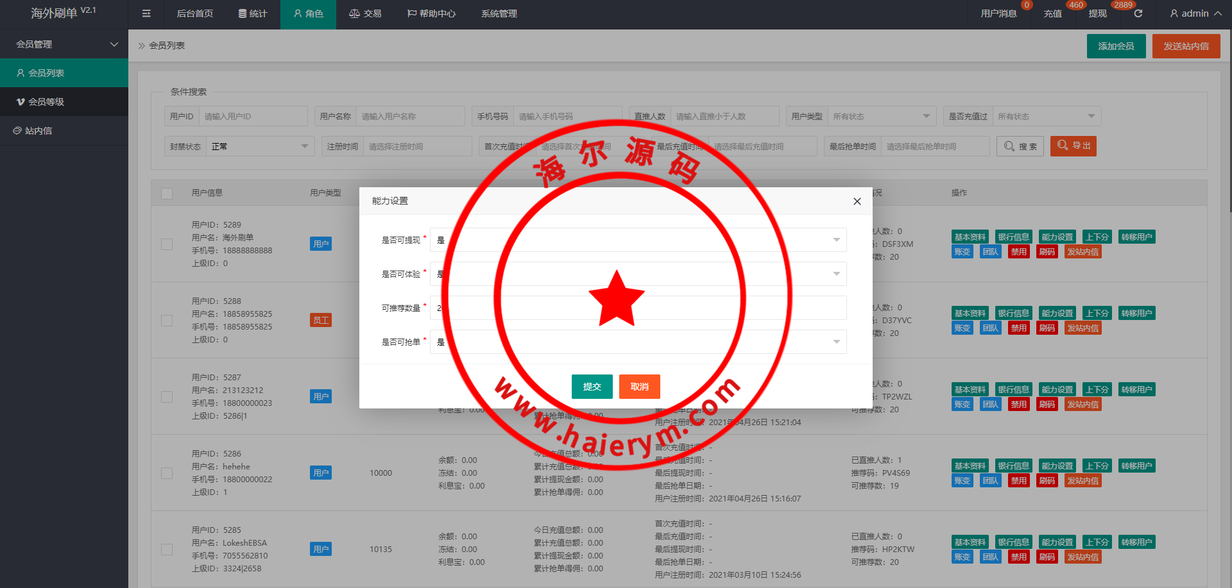Expand the 是否可提现 dropdown
1232x588 pixels.
(638, 240)
